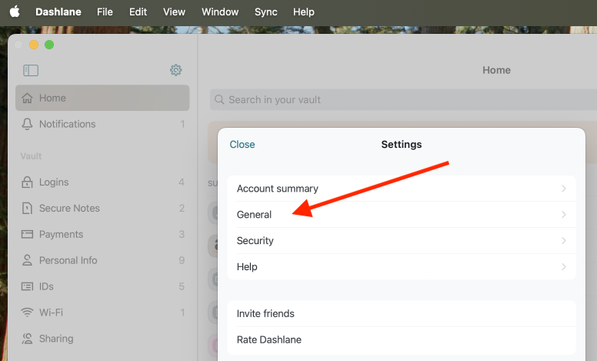Click in the Search in your vault field
The width and height of the screenshot is (597, 361).
click(x=403, y=99)
